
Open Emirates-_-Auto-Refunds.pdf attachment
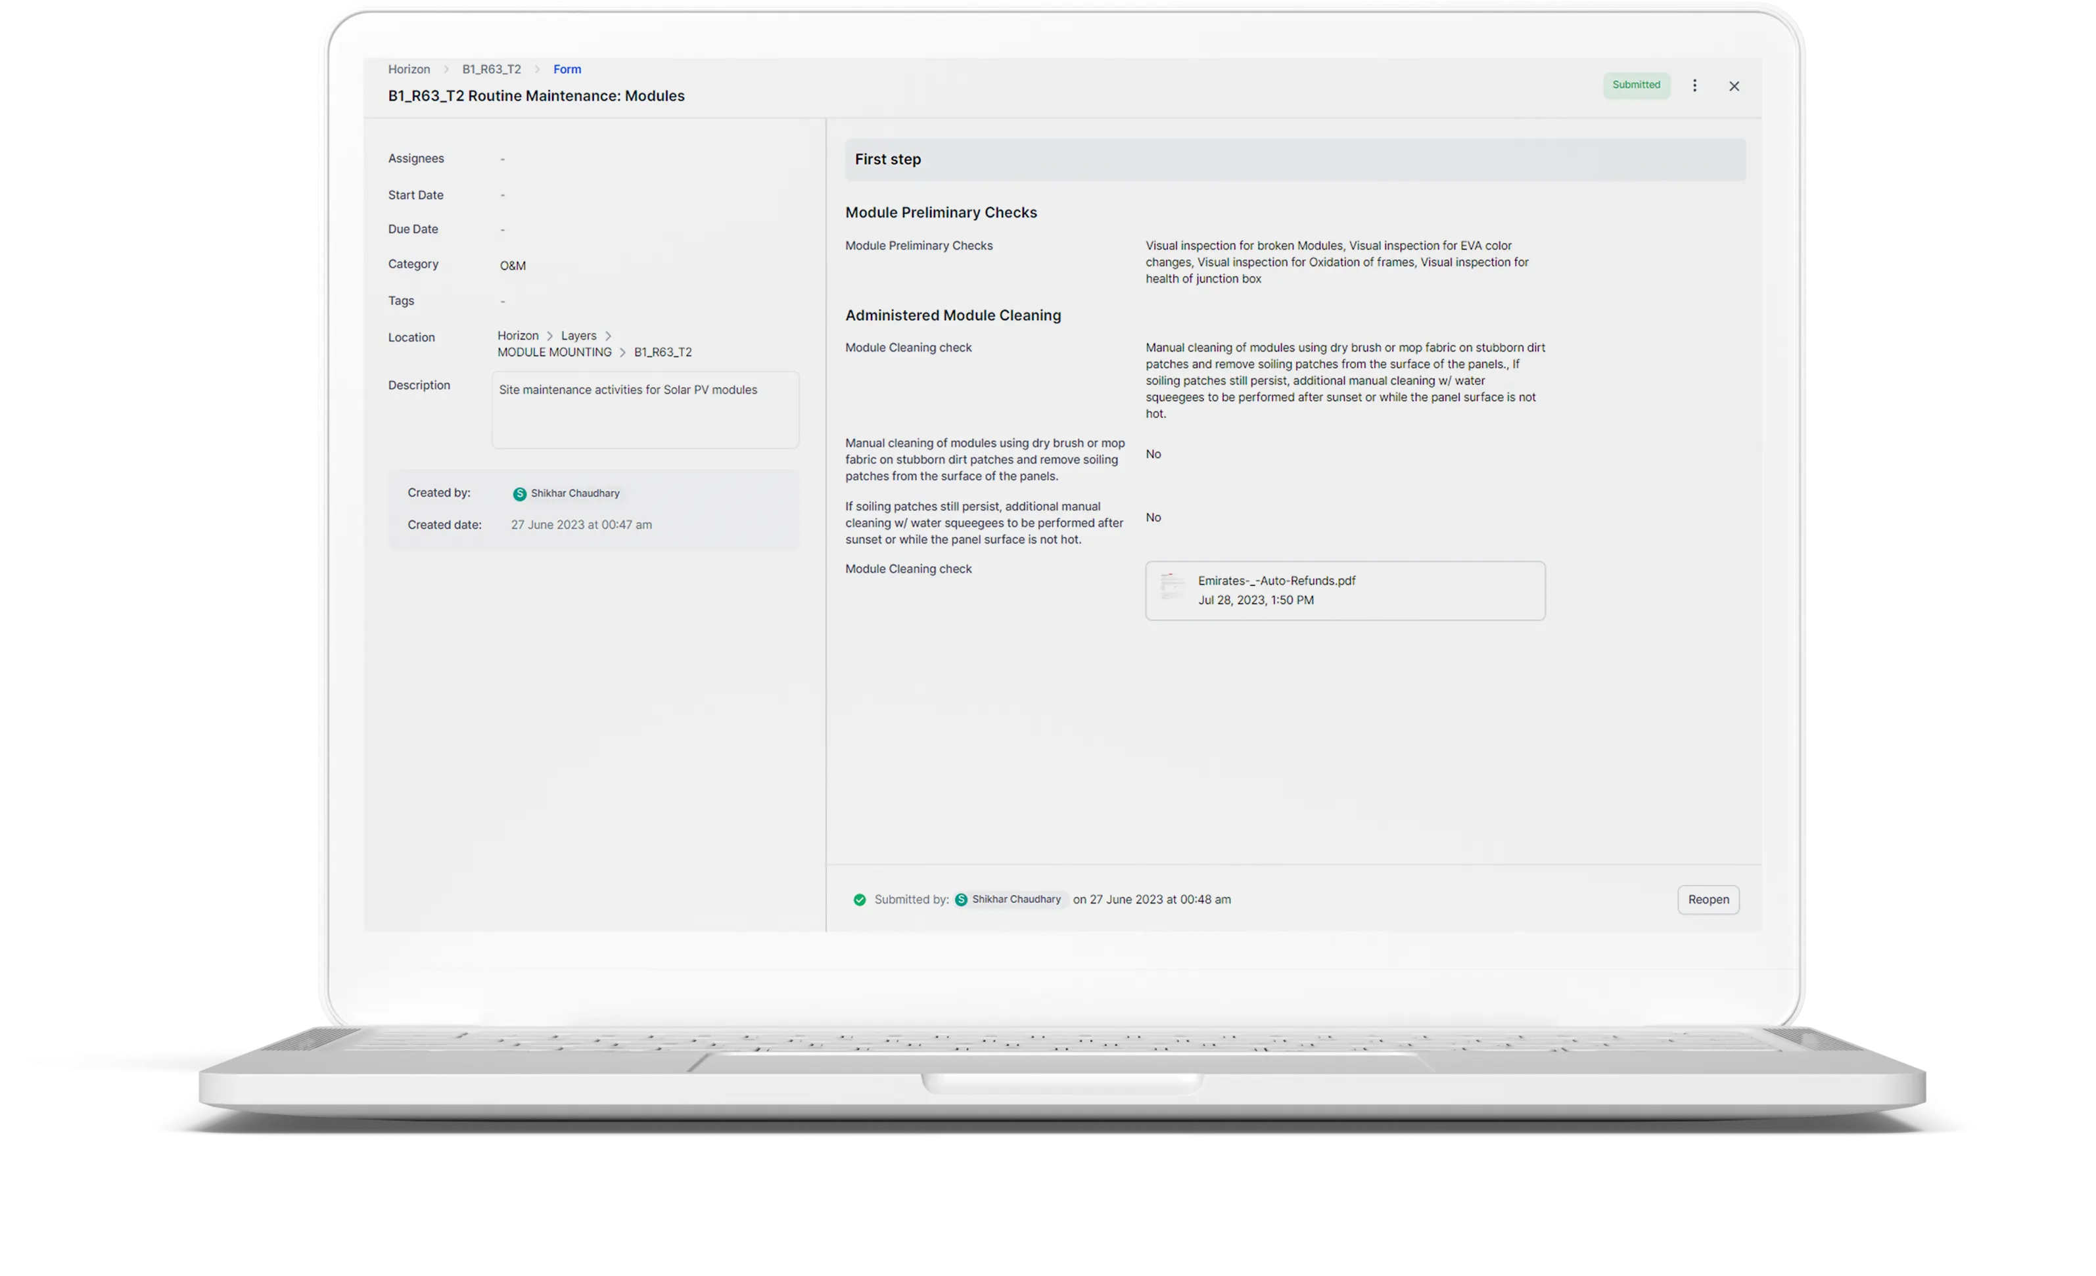tap(1276, 581)
